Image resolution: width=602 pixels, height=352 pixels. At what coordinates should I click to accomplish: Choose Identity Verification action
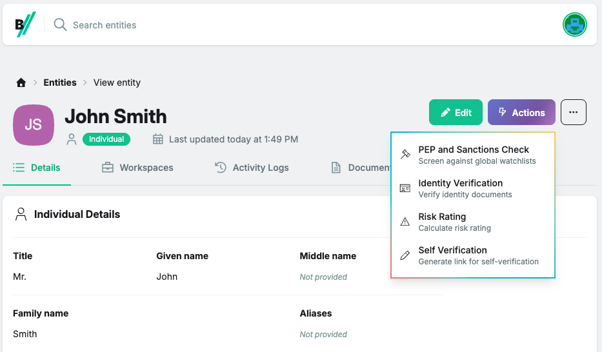[x=473, y=188]
